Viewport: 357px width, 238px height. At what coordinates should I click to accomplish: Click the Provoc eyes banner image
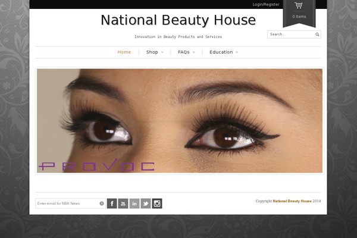[x=180, y=121]
